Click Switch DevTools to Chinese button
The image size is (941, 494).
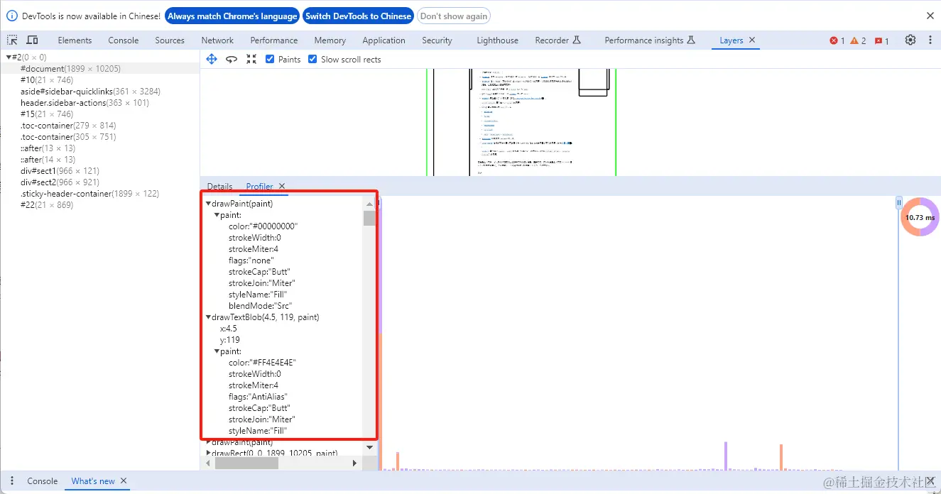[x=359, y=16]
